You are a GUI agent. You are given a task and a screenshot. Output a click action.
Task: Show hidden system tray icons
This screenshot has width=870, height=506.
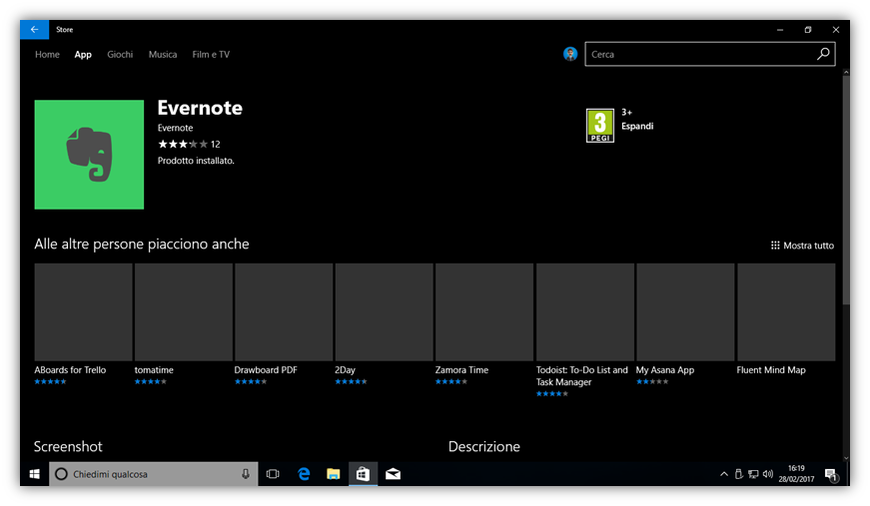[723, 474]
